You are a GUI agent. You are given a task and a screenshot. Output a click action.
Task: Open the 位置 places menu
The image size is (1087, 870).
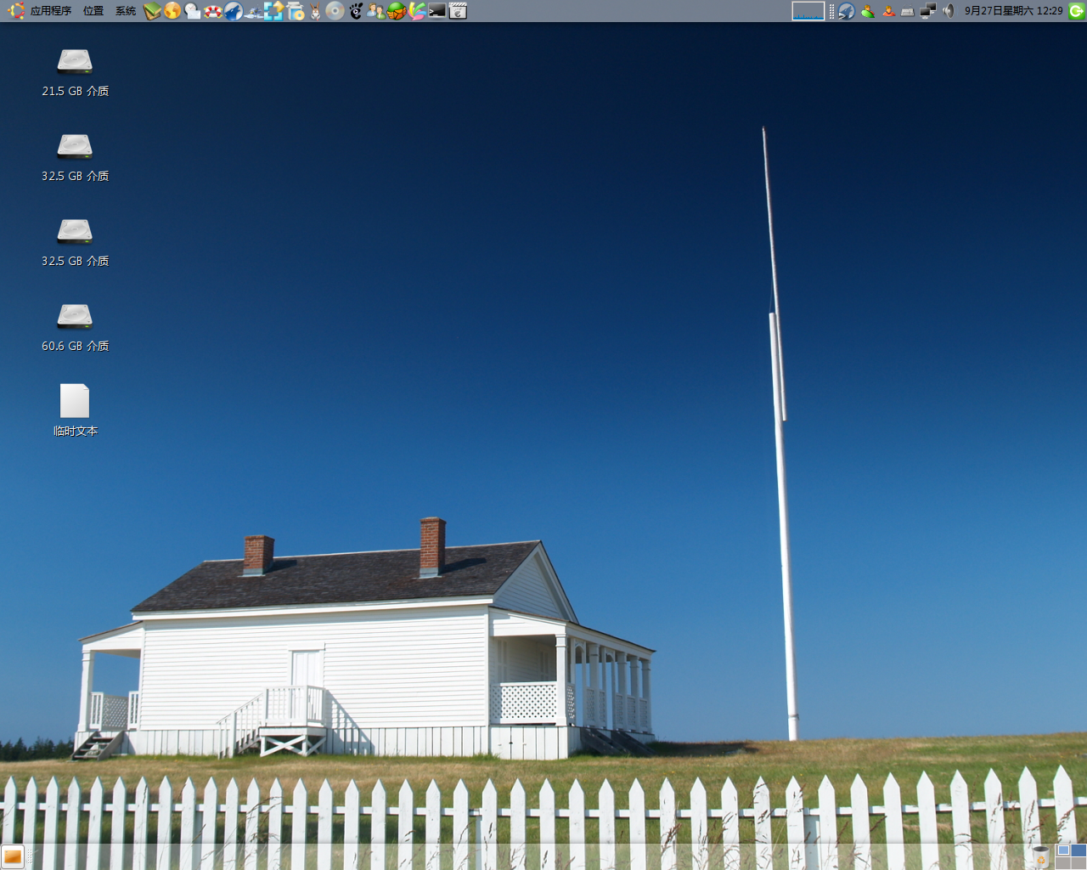pos(93,11)
